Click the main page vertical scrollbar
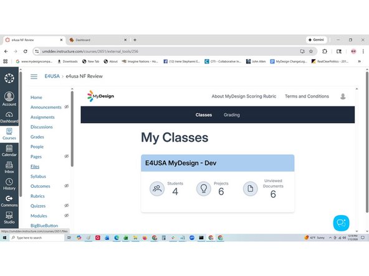This screenshot has height=276, width=369. pos(367,142)
